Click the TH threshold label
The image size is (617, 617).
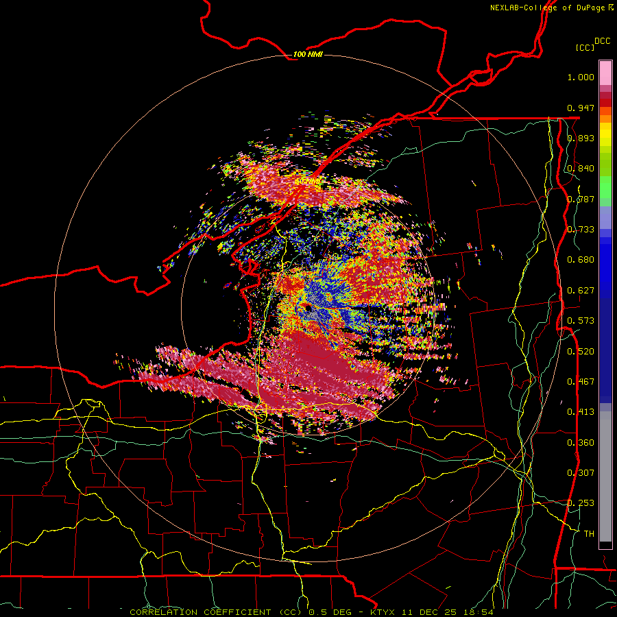589,534
